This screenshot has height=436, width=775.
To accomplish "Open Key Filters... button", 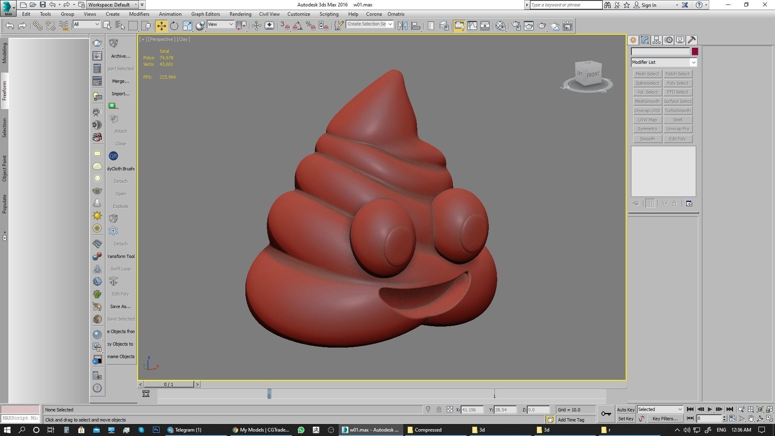I will pos(665,419).
